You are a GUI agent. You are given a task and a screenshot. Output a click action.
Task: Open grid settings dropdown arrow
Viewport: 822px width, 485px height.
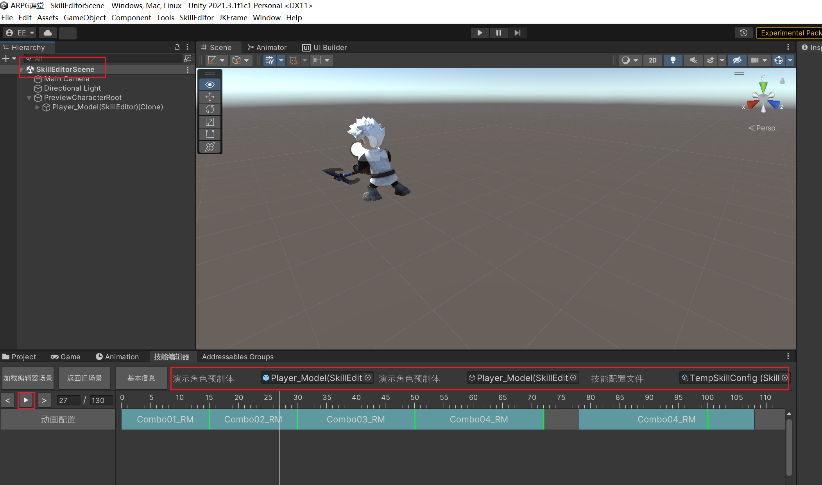click(281, 60)
